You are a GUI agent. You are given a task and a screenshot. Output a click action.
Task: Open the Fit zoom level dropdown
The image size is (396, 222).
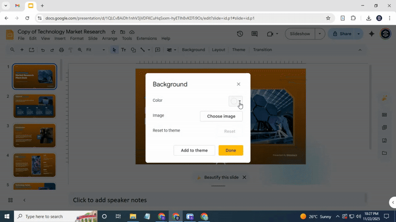tap(96, 50)
